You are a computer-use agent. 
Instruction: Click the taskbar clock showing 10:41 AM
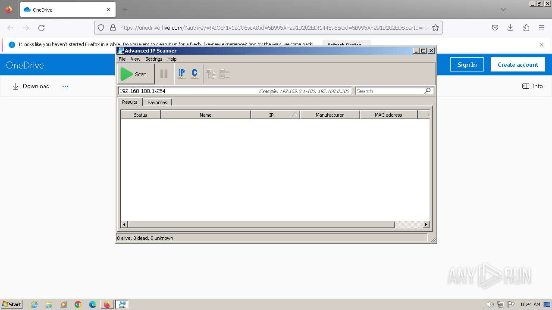[530, 304]
